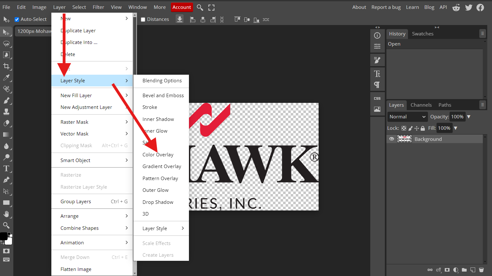
Task: Open the Fill slider dropdown arrow
Action: (x=456, y=128)
